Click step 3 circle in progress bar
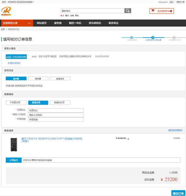This screenshot has height=196, width=186. [174, 37]
